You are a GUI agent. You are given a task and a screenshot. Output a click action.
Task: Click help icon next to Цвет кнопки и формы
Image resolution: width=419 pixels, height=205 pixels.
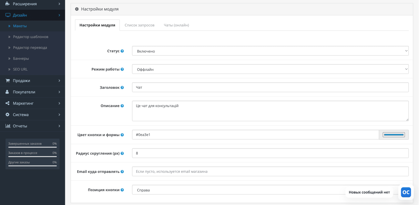[x=122, y=135]
